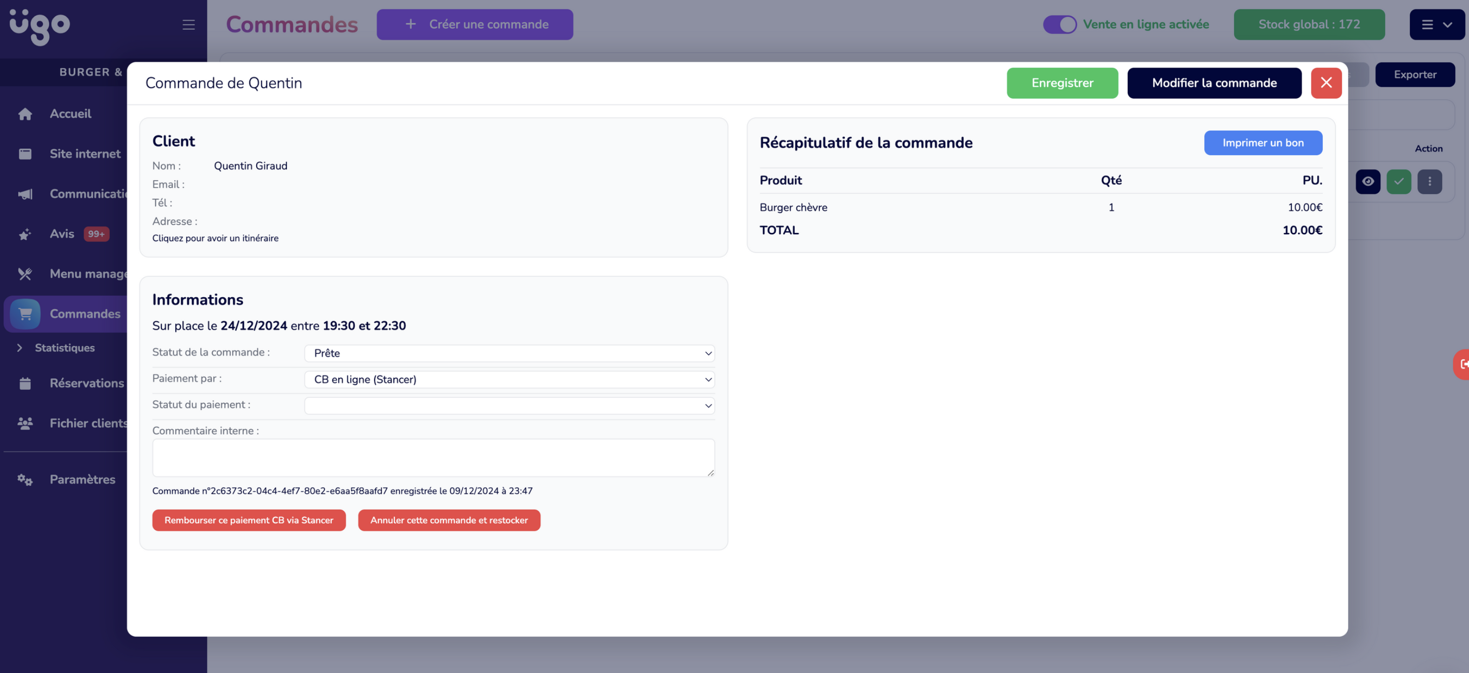Click the Accueil home icon
The width and height of the screenshot is (1469, 673).
click(x=25, y=114)
